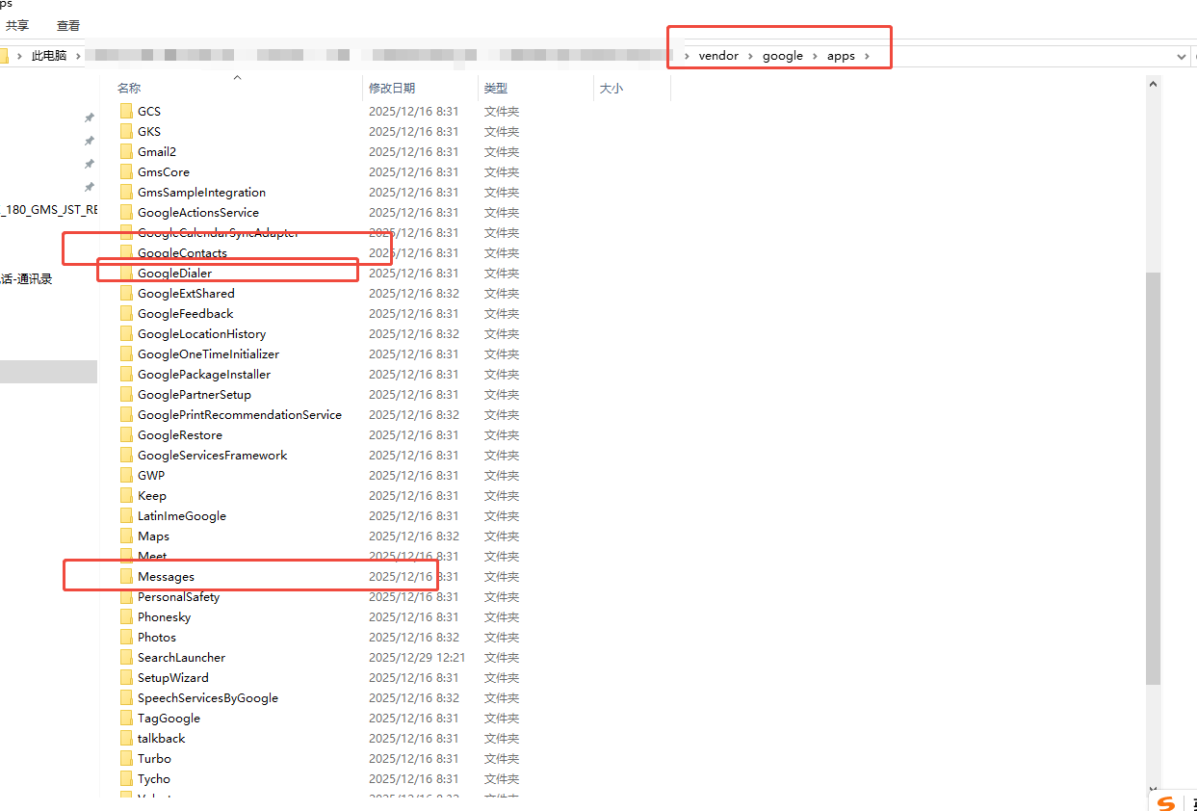Screen dimensions: 1197x811
Task: Click 文件夹 type in Meet row
Action: pyautogui.click(x=502, y=556)
